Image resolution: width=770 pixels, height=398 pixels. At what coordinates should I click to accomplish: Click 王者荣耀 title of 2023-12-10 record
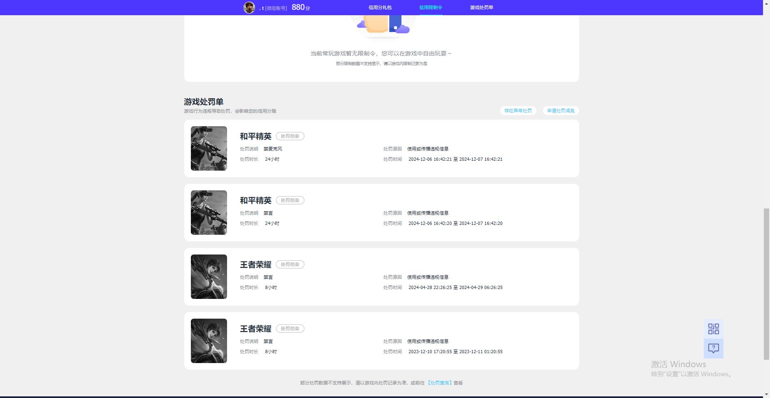click(x=255, y=329)
